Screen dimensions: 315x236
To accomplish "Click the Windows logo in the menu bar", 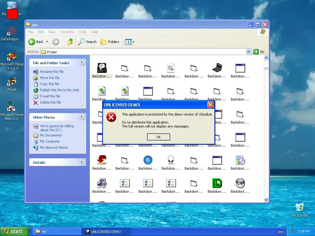I will tap(263, 32).
